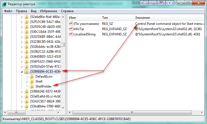
Task: Select folder icon of {531FDEBF-9B4C-4A4
Action: [x=26, y=37]
